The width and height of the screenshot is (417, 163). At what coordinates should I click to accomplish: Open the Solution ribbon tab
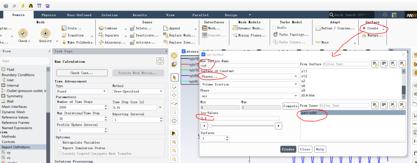pos(109,15)
